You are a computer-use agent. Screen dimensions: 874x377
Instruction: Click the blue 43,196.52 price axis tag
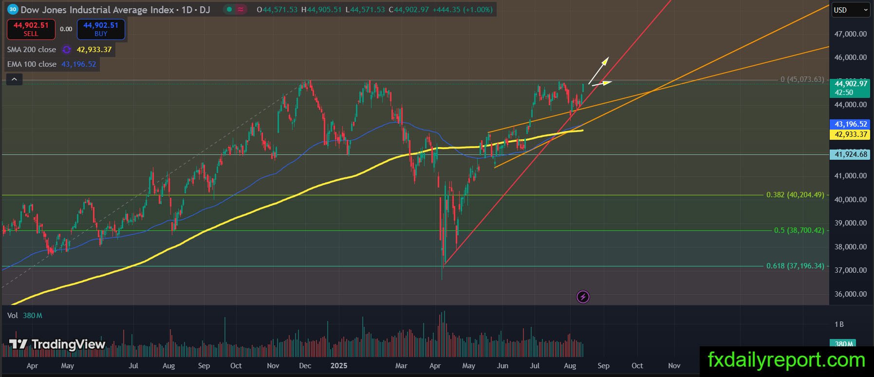tap(850, 124)
